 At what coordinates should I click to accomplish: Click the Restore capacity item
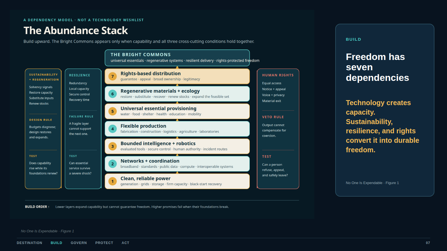point(41,93)
